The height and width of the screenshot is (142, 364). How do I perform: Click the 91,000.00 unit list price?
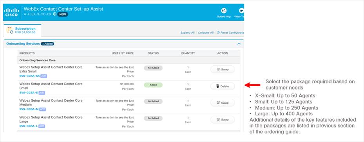coord(127,84)
